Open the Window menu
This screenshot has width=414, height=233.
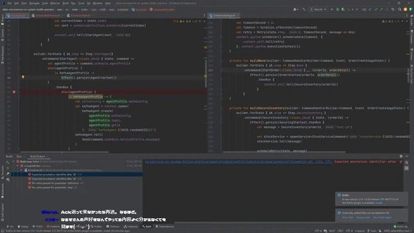(x=98, y=3)
